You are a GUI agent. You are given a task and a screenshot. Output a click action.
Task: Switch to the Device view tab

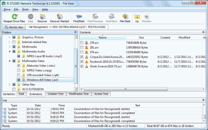tap(14, 27)
